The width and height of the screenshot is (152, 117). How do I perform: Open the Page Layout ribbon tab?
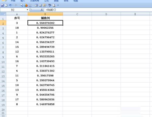click(x=35, y=1)
